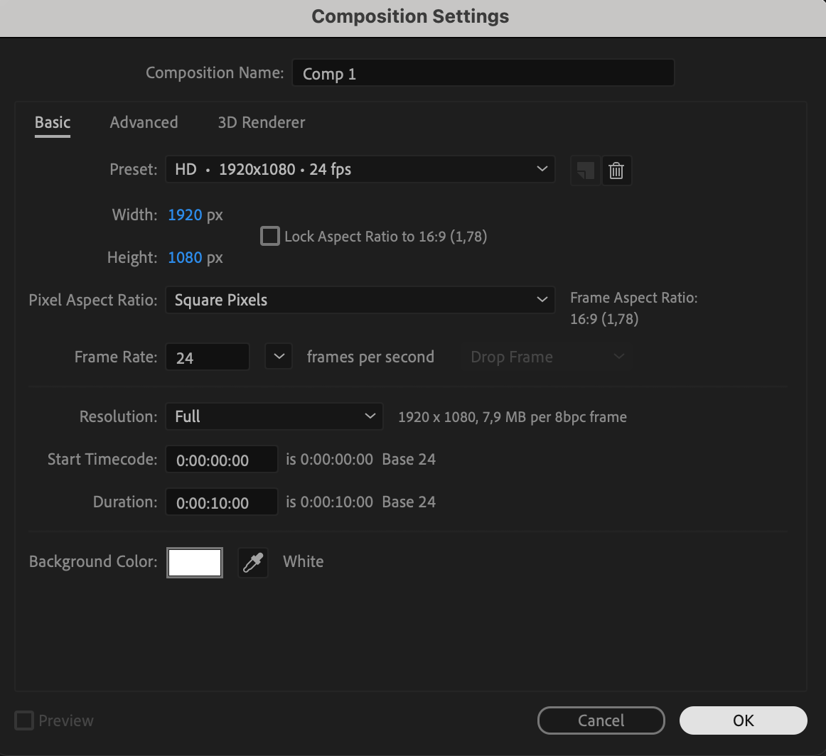This screenshot has height=756, width=826.
Task: Expand the Pixel Aspect Ratio dropdown
Action: click(360, 300)
